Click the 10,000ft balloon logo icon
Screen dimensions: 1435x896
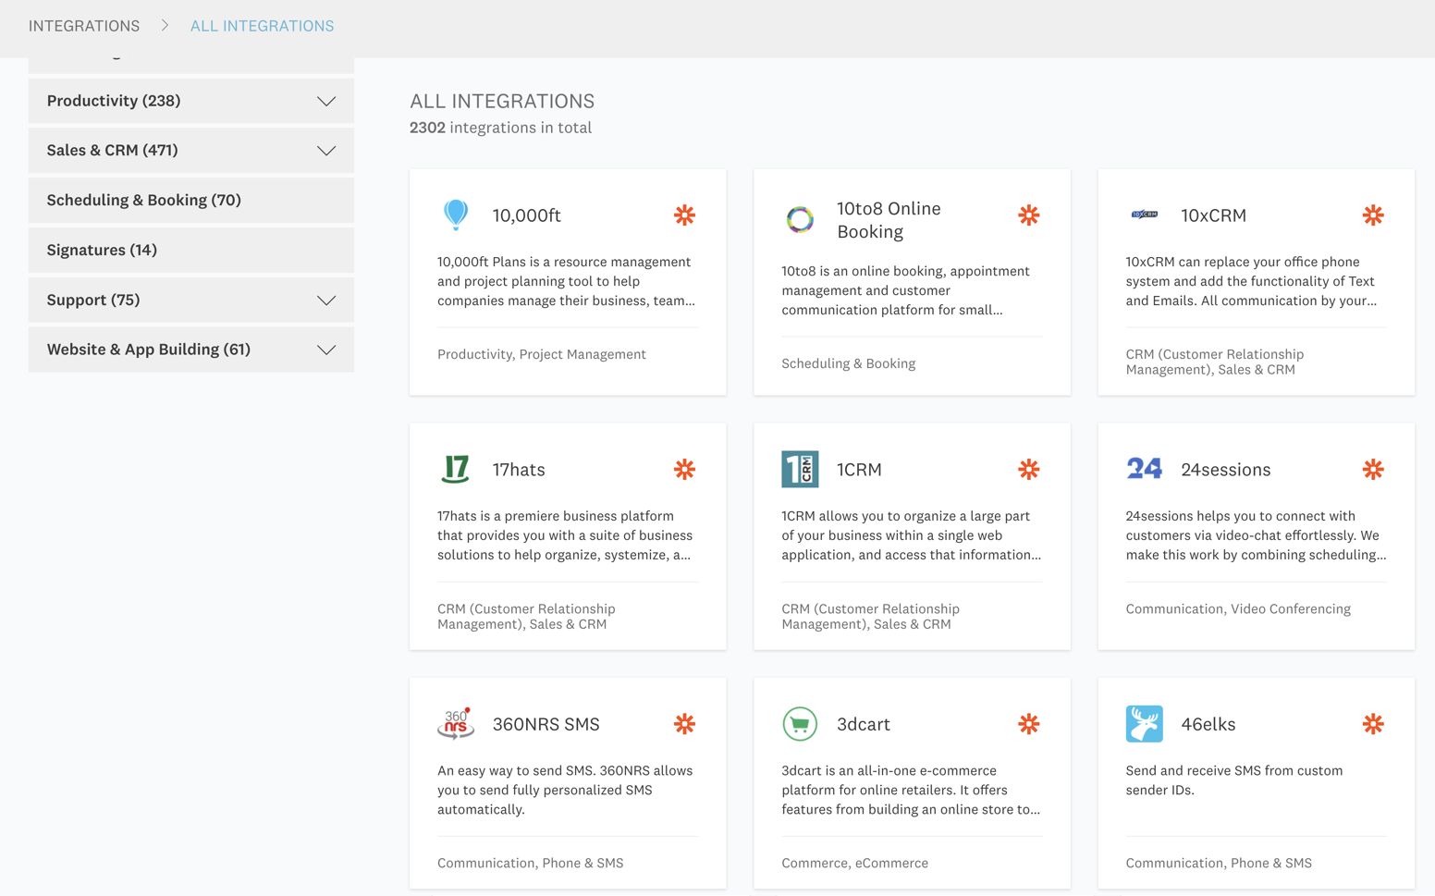pos(456,215)
